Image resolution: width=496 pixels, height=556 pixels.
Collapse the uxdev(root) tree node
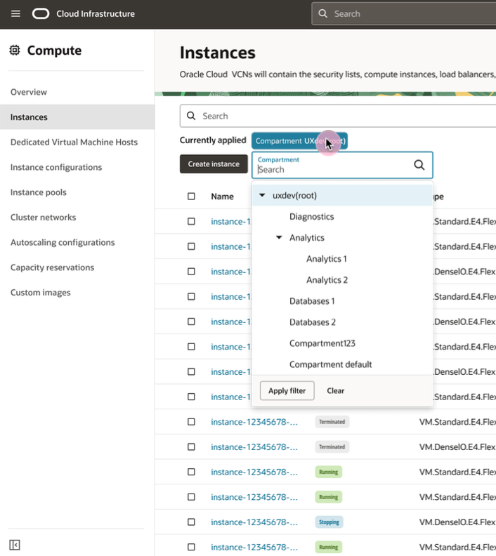262,196
